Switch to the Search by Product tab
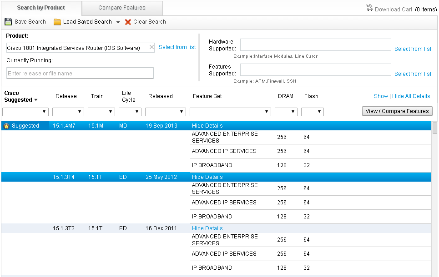This screenshot has height=277, width=439. coord(41,8)
